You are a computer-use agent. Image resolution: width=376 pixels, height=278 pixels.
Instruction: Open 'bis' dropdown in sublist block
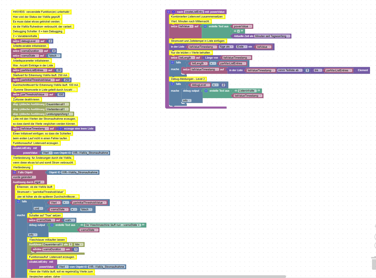(318, 70)
